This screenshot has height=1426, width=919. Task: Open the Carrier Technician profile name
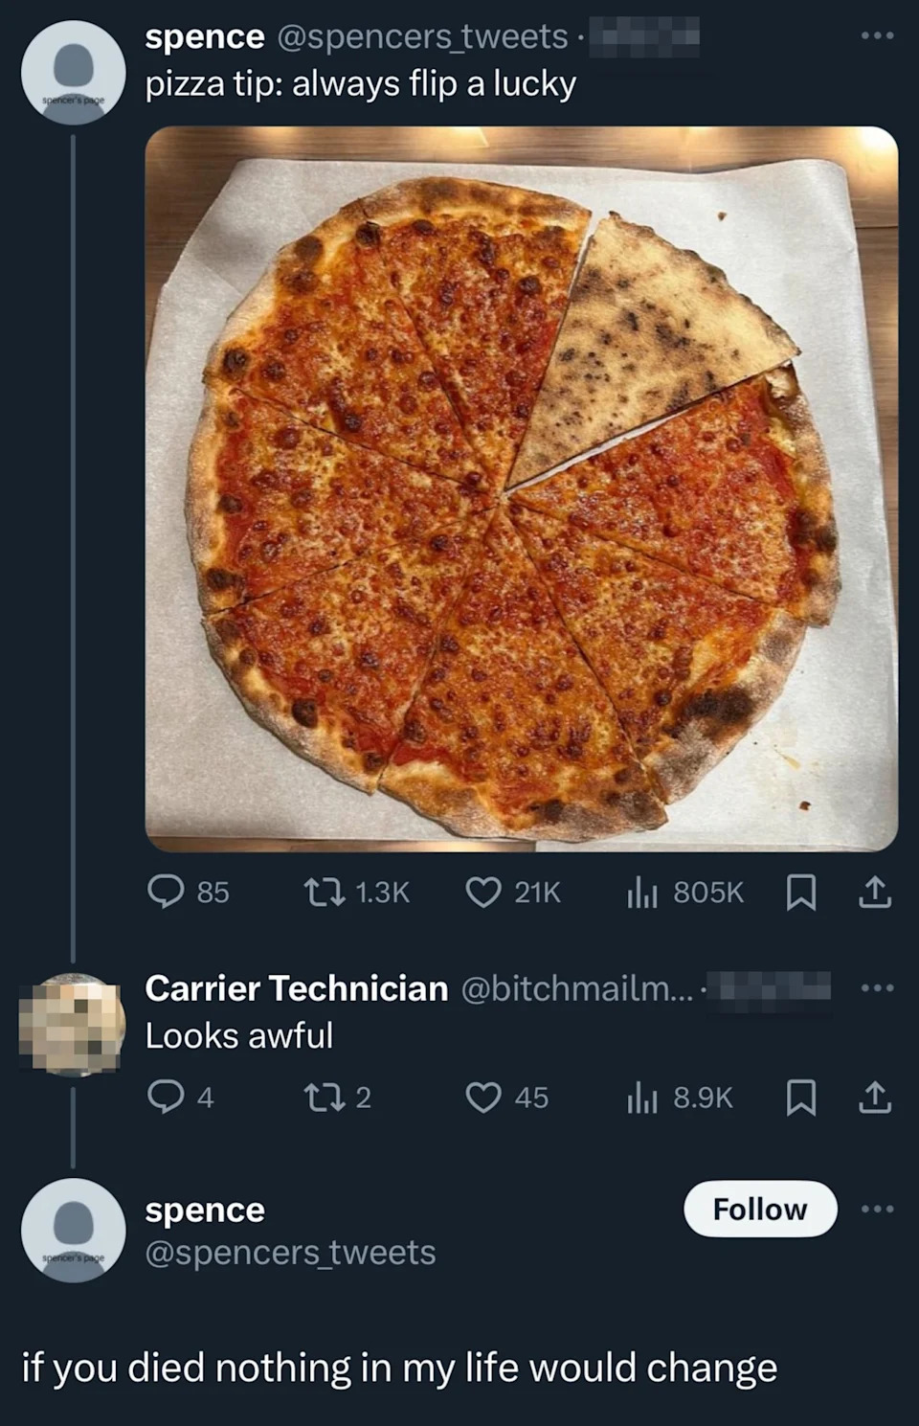pyautogui.click(x=296, y=988)
